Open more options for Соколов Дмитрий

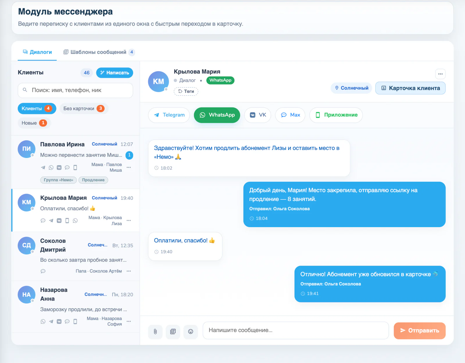129,271
